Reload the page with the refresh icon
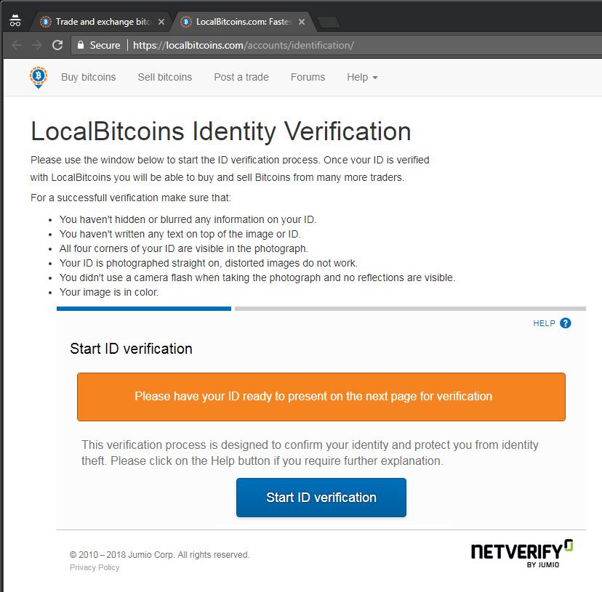 57,45
